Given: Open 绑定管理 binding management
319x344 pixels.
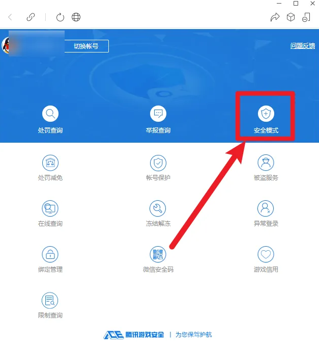Looking at the screenshot, I should [x=50, y=254].
